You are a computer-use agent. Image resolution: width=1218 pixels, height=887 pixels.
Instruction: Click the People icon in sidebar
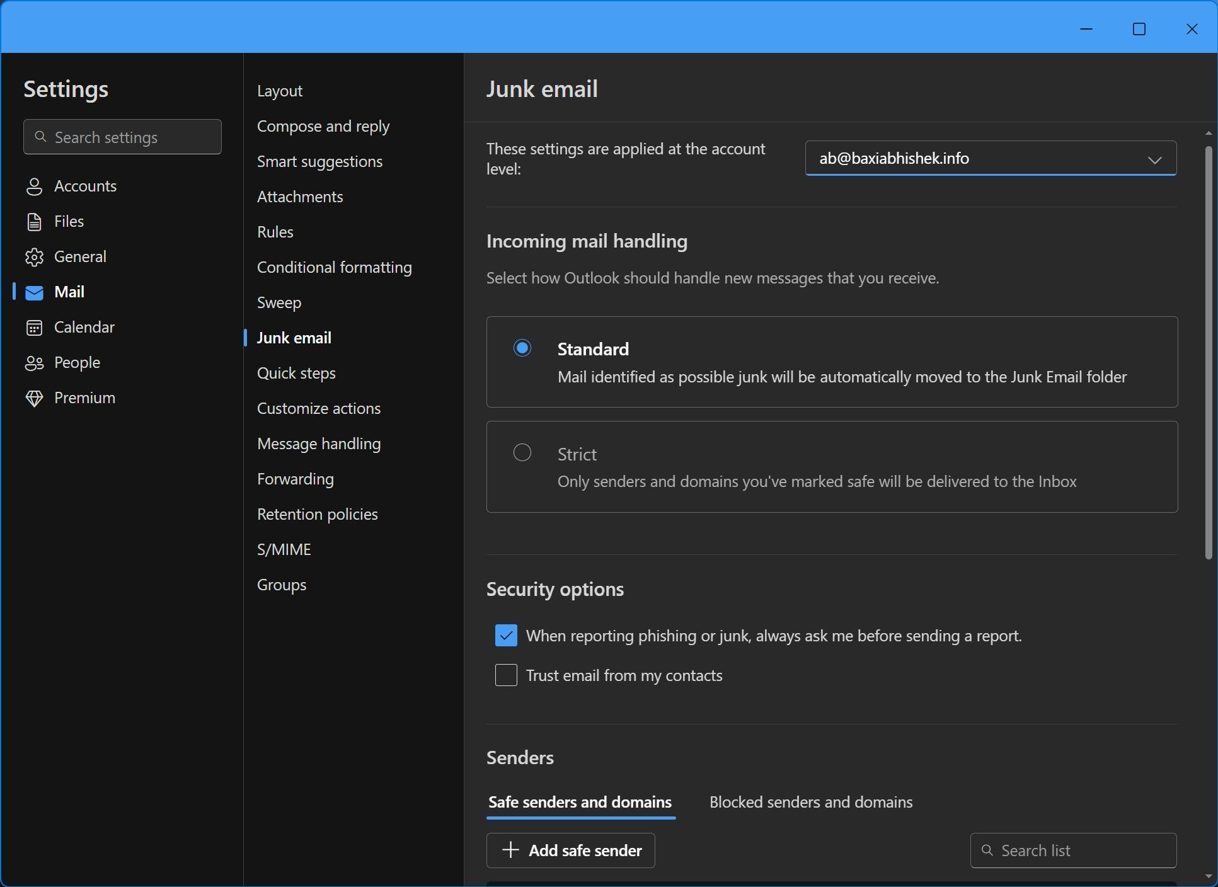(x=34, y=363)
